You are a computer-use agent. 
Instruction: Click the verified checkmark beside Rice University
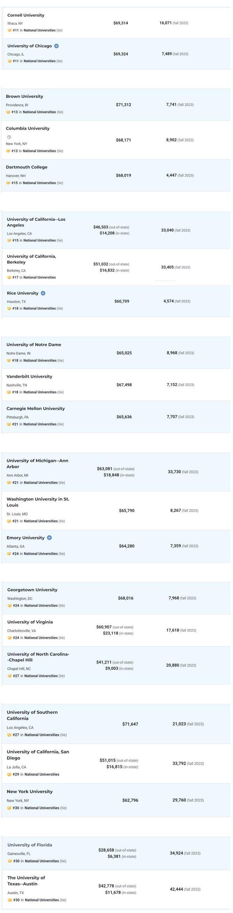(x=43, y=293)
